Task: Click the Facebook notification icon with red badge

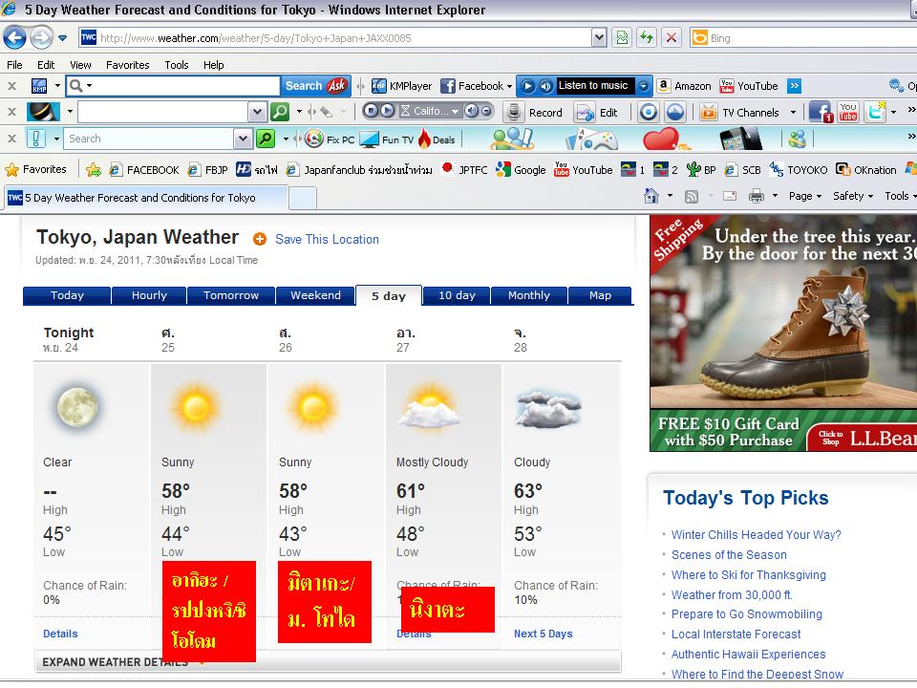Action: coord(821,112)
